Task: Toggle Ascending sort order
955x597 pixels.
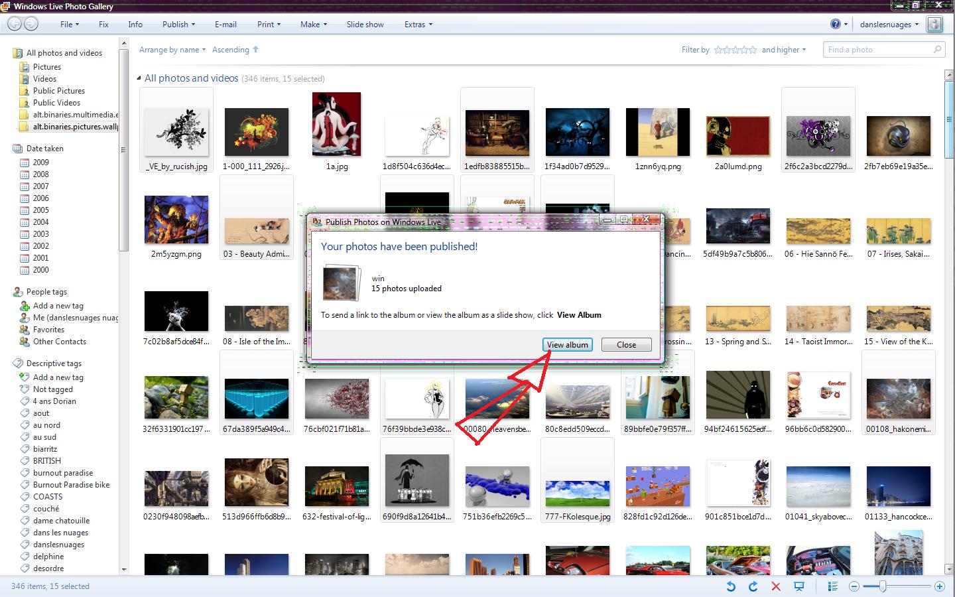Action: pyautogui.click(x=235, y=50)
